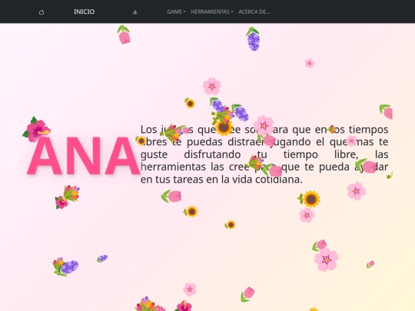Click the home icon in navbar

point(41,12)
